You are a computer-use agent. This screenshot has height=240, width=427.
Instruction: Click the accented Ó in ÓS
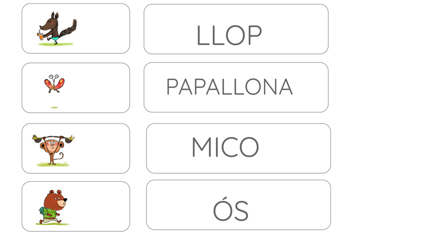[x=222, y=209]
